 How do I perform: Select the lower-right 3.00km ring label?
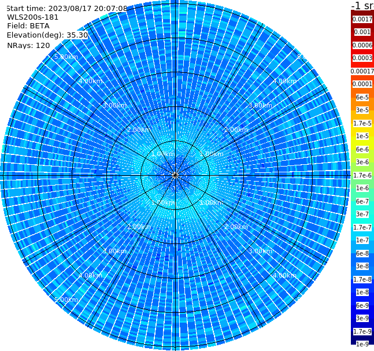click(x=261, y=251)
